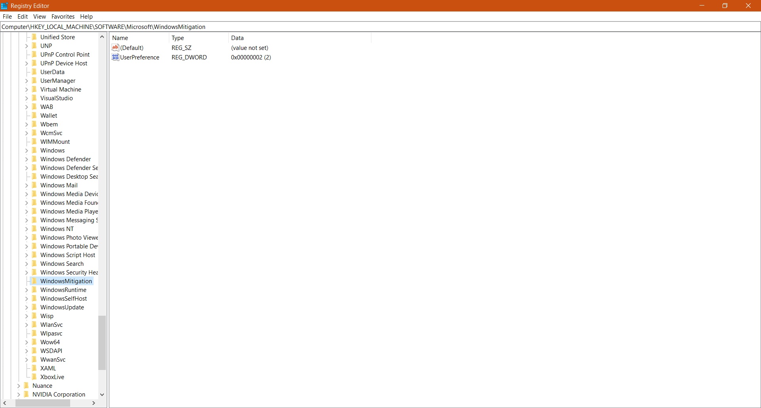Sort values by Name column header
This screenshot has width=761, height=408.
(140, 38)
